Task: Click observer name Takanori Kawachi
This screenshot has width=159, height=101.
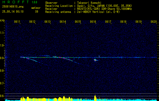Action: click(89, 3)
